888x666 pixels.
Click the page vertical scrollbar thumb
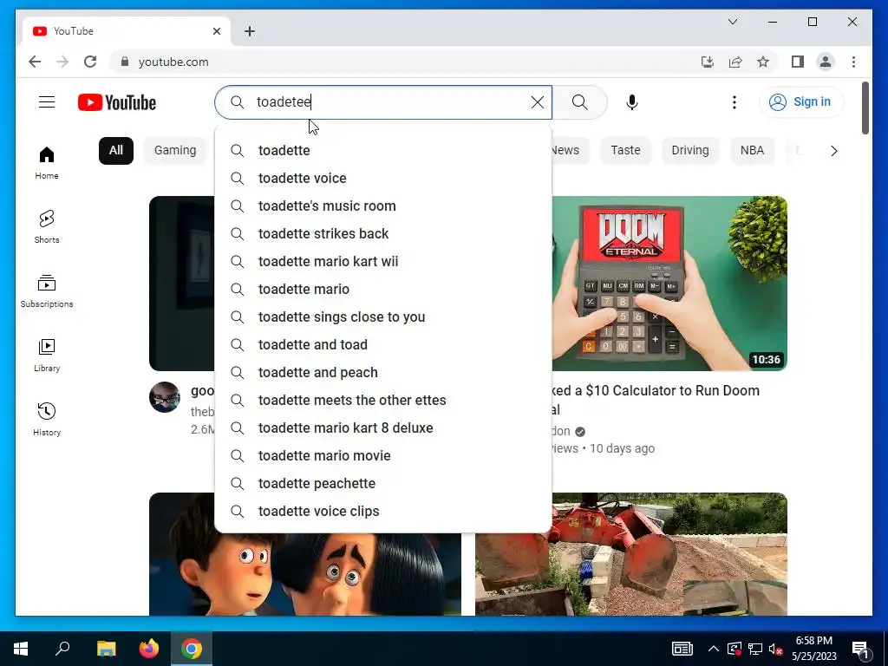[865, 108]
